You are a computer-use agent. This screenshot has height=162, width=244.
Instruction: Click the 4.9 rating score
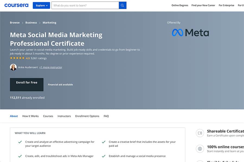point(28,58)
